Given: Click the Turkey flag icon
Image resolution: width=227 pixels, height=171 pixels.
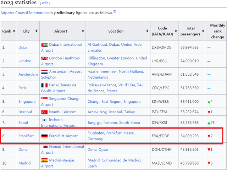Looking at the screenshot, I should [x=44, y=112].
